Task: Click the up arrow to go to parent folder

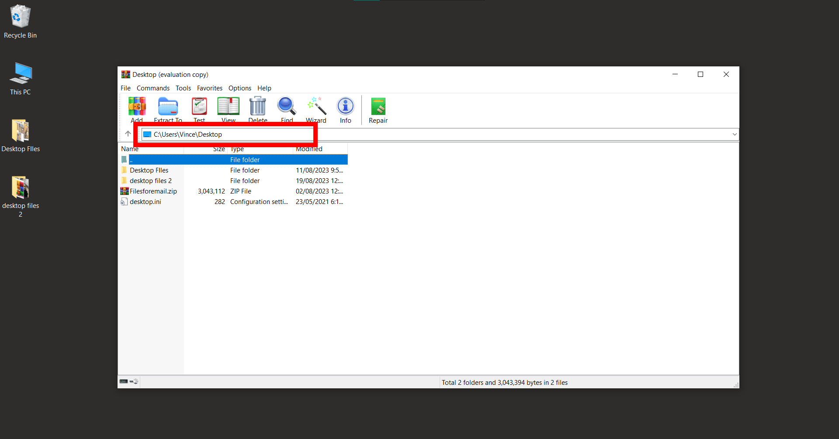Action: [x=127, y=134]
